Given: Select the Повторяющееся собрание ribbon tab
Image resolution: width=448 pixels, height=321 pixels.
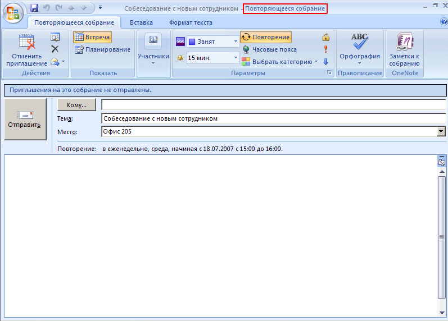Looking at the screenshot, I should point(74,22).
